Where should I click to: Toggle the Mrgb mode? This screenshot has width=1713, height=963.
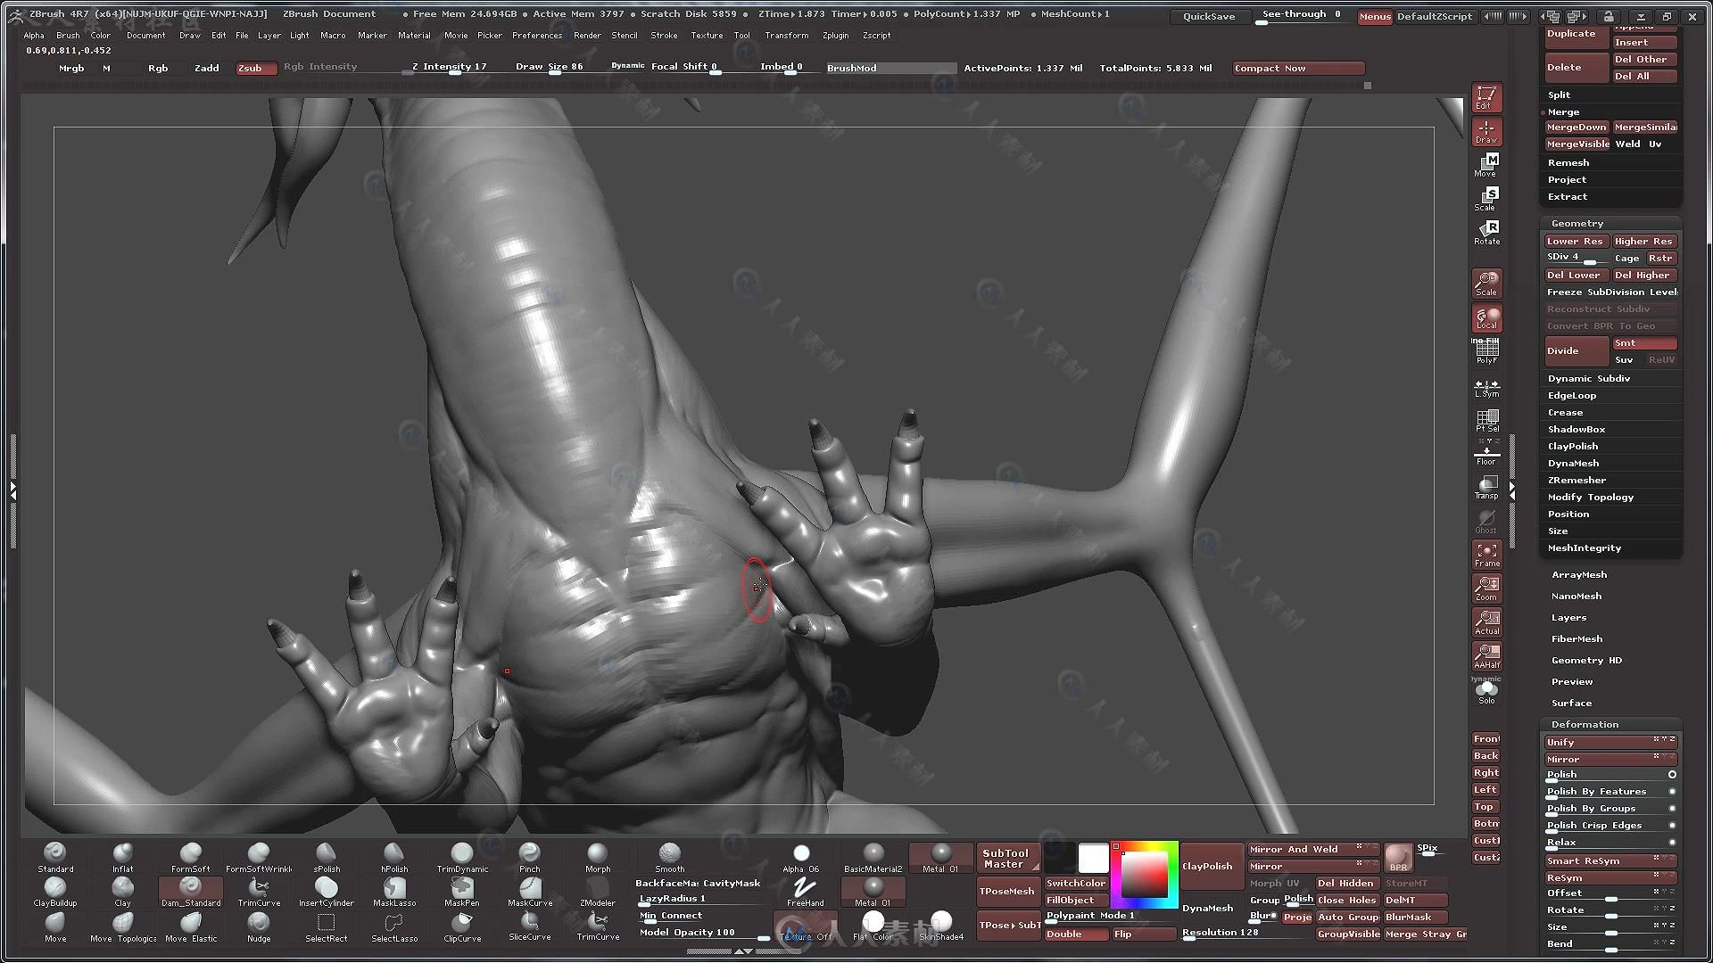(71, 68)
